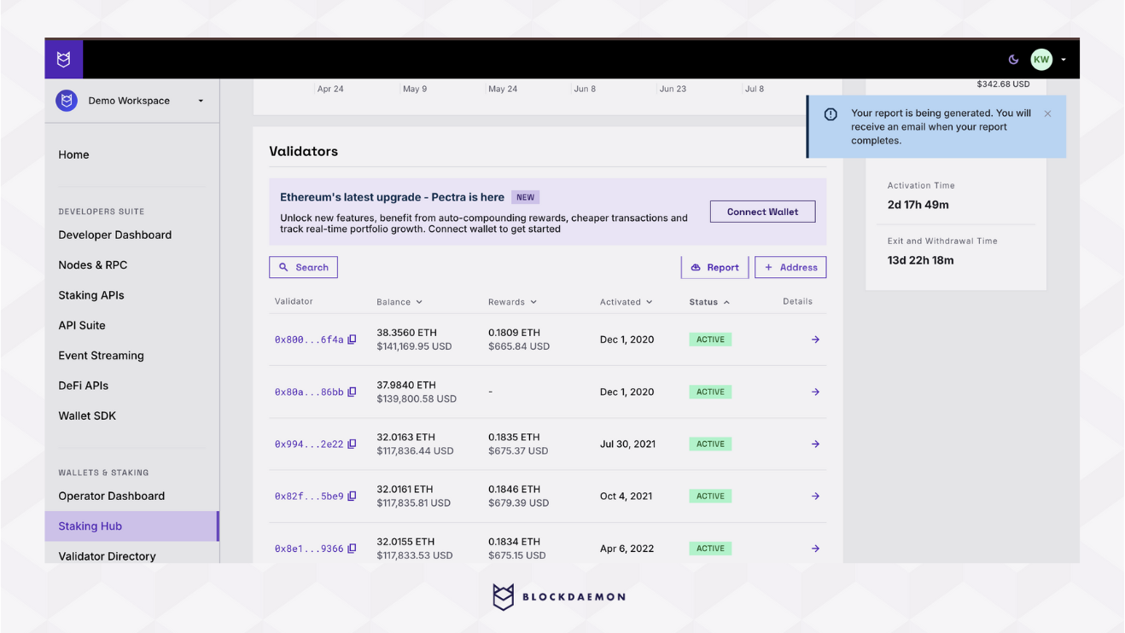Click the May 24 chart axis label

coord(503,89)
